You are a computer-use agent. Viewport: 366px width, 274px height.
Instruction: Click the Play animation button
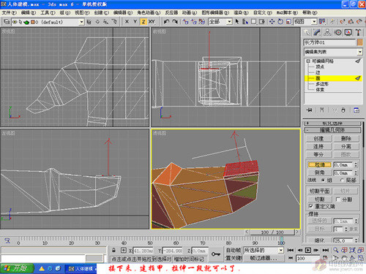point(308,250)
